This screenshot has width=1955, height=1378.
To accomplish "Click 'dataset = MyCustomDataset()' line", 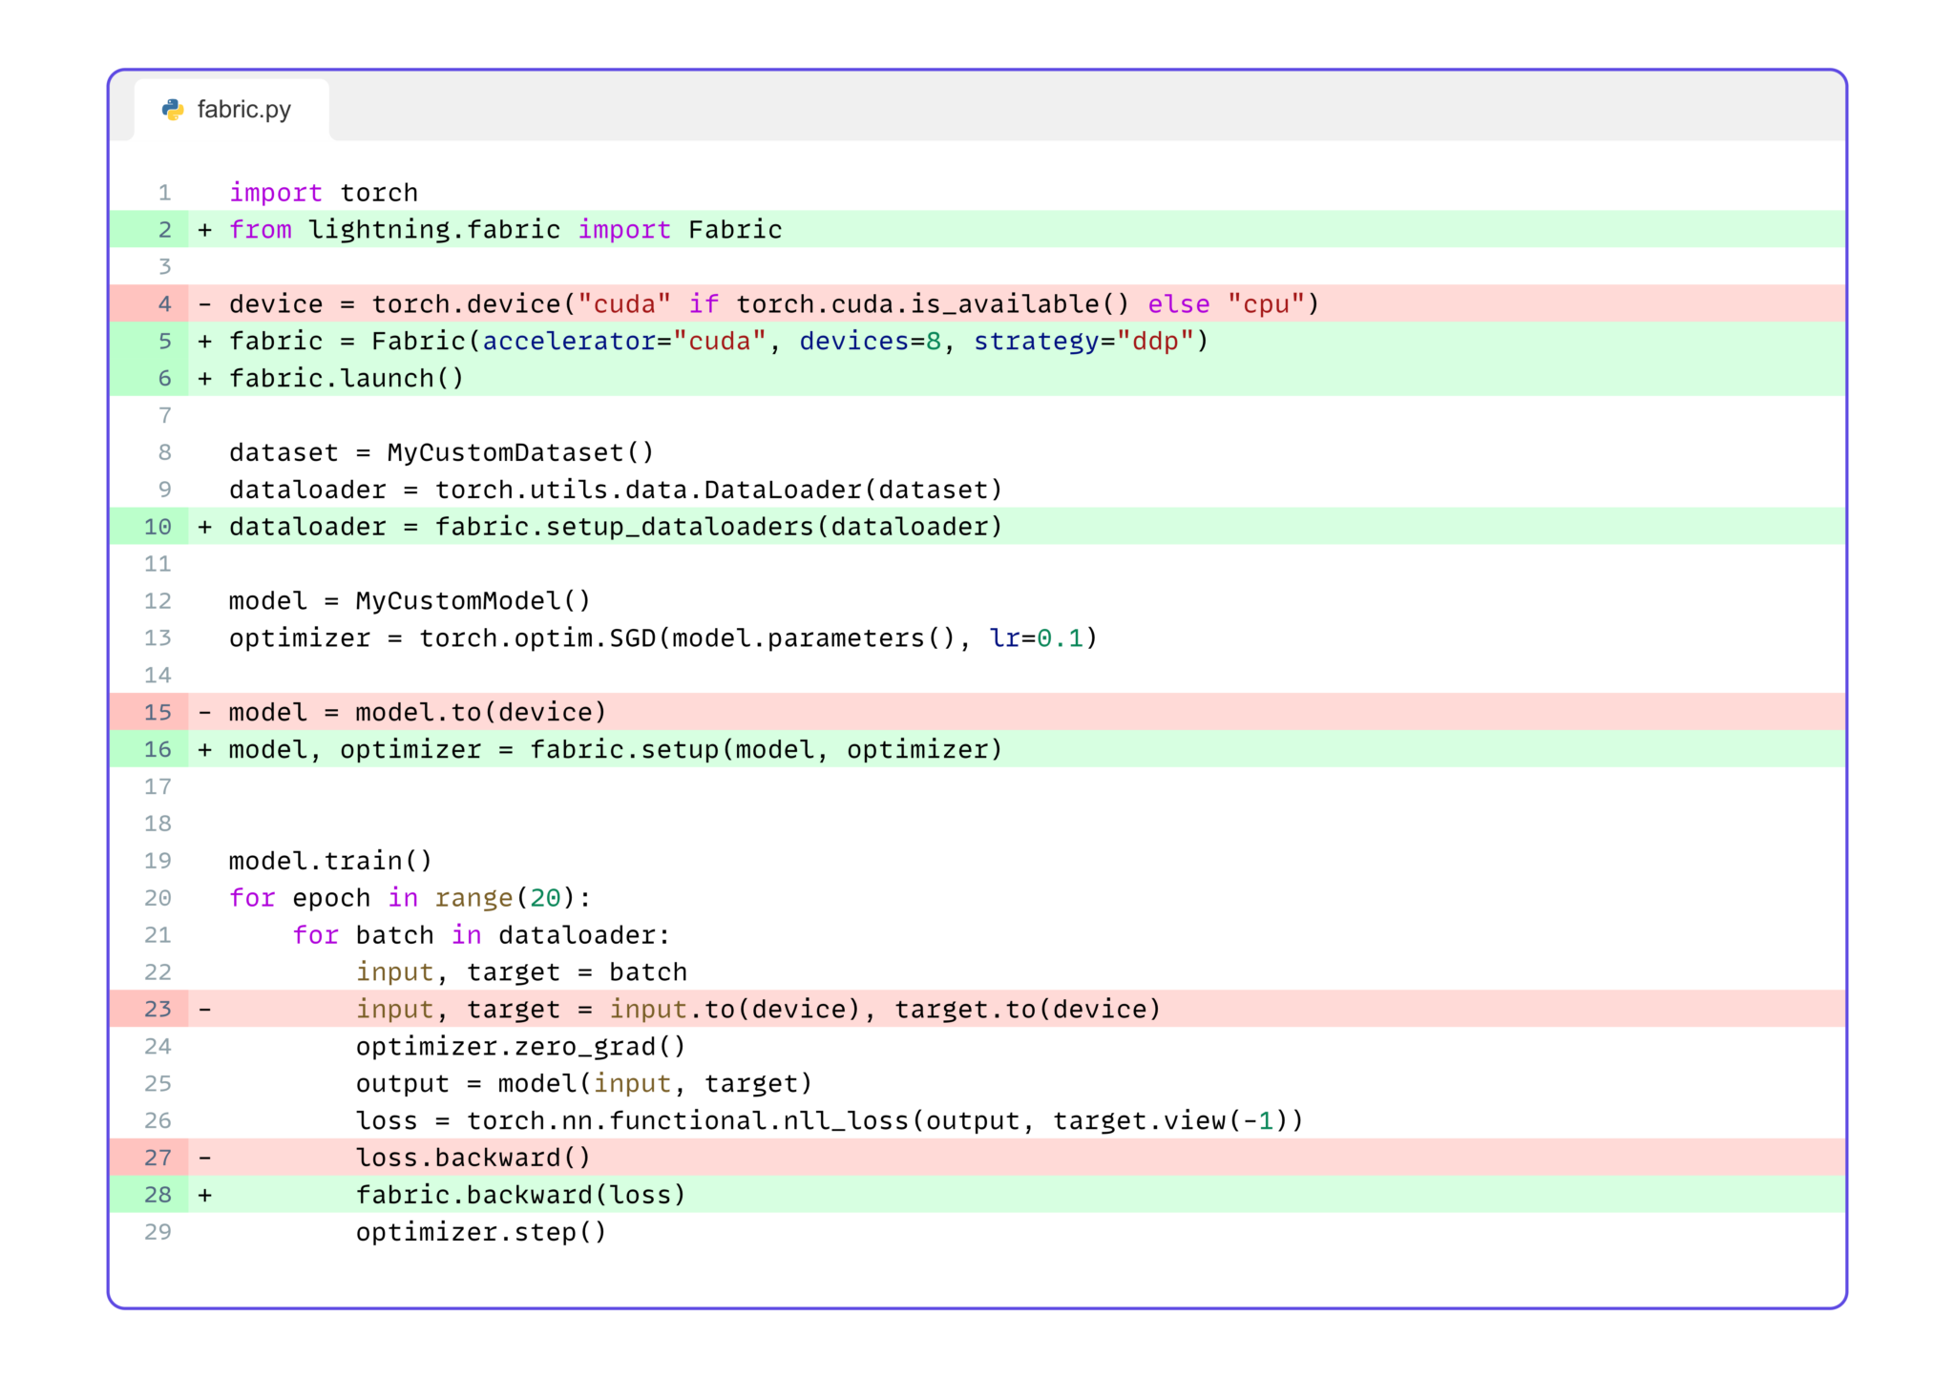I will pyautogui.click(x=442, y=452).
